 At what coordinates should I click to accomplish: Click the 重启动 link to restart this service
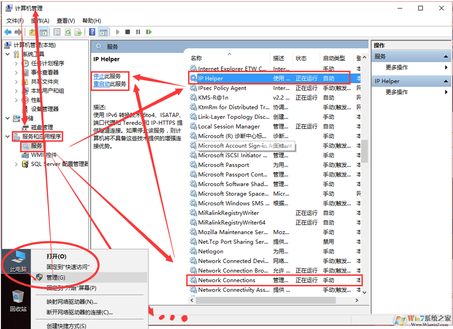pos(101,84)
